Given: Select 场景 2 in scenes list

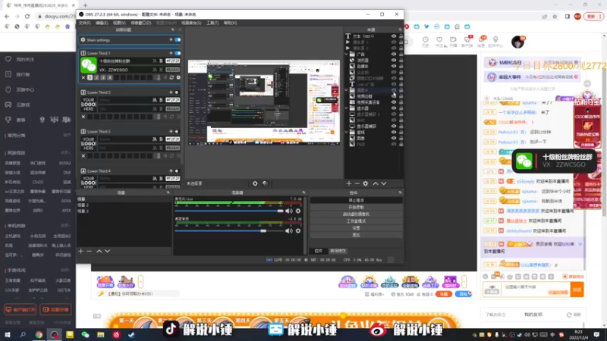Looking at the screenshot, I should pos(83,205).
